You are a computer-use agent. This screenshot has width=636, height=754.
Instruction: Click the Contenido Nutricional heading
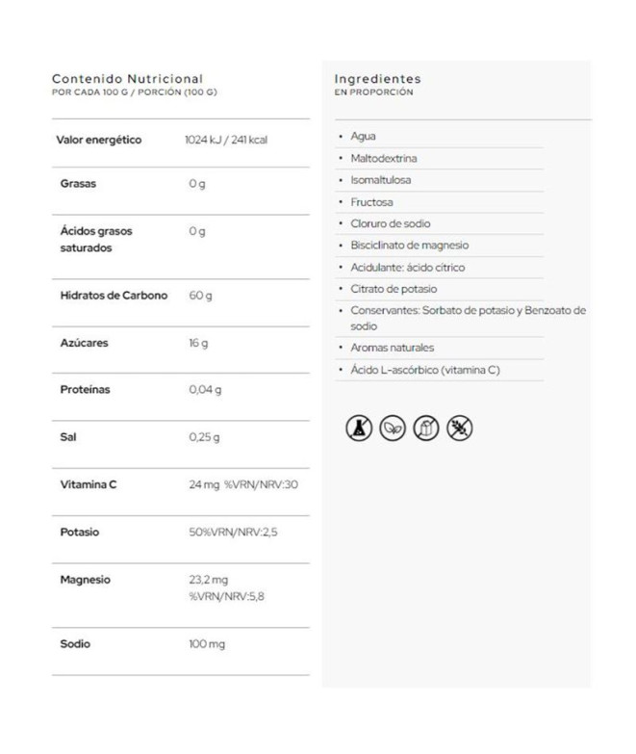pyautogui.click(x=127, y=78)
